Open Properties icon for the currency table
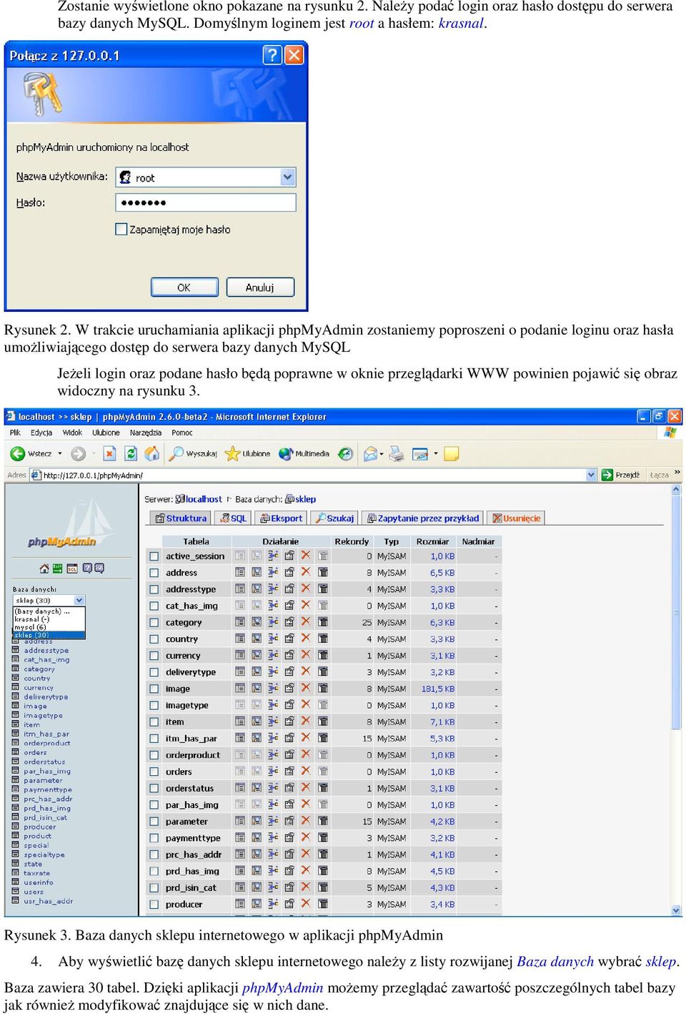 289,655
